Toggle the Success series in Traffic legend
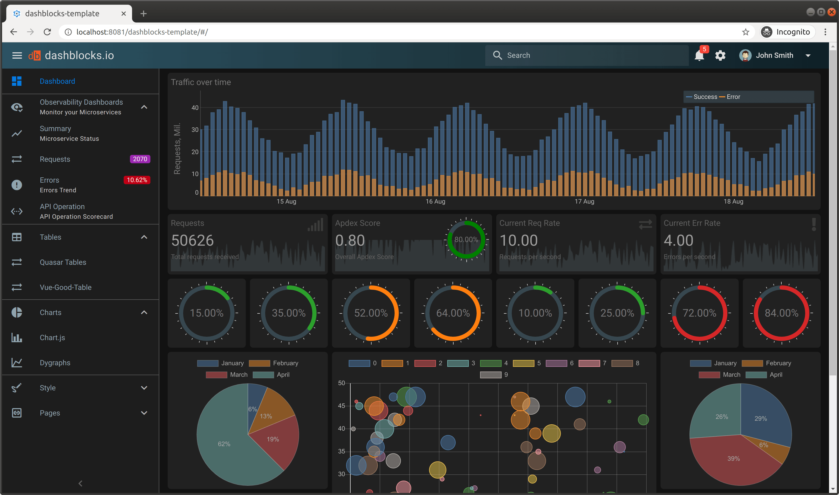 click(703, 97)
